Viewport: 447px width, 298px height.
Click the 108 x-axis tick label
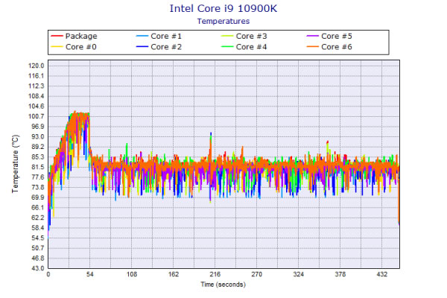pyautogui.click(x=132, y=274)
